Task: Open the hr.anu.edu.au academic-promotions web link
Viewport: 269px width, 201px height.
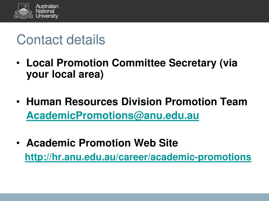Action: click(x=138, y=157)
